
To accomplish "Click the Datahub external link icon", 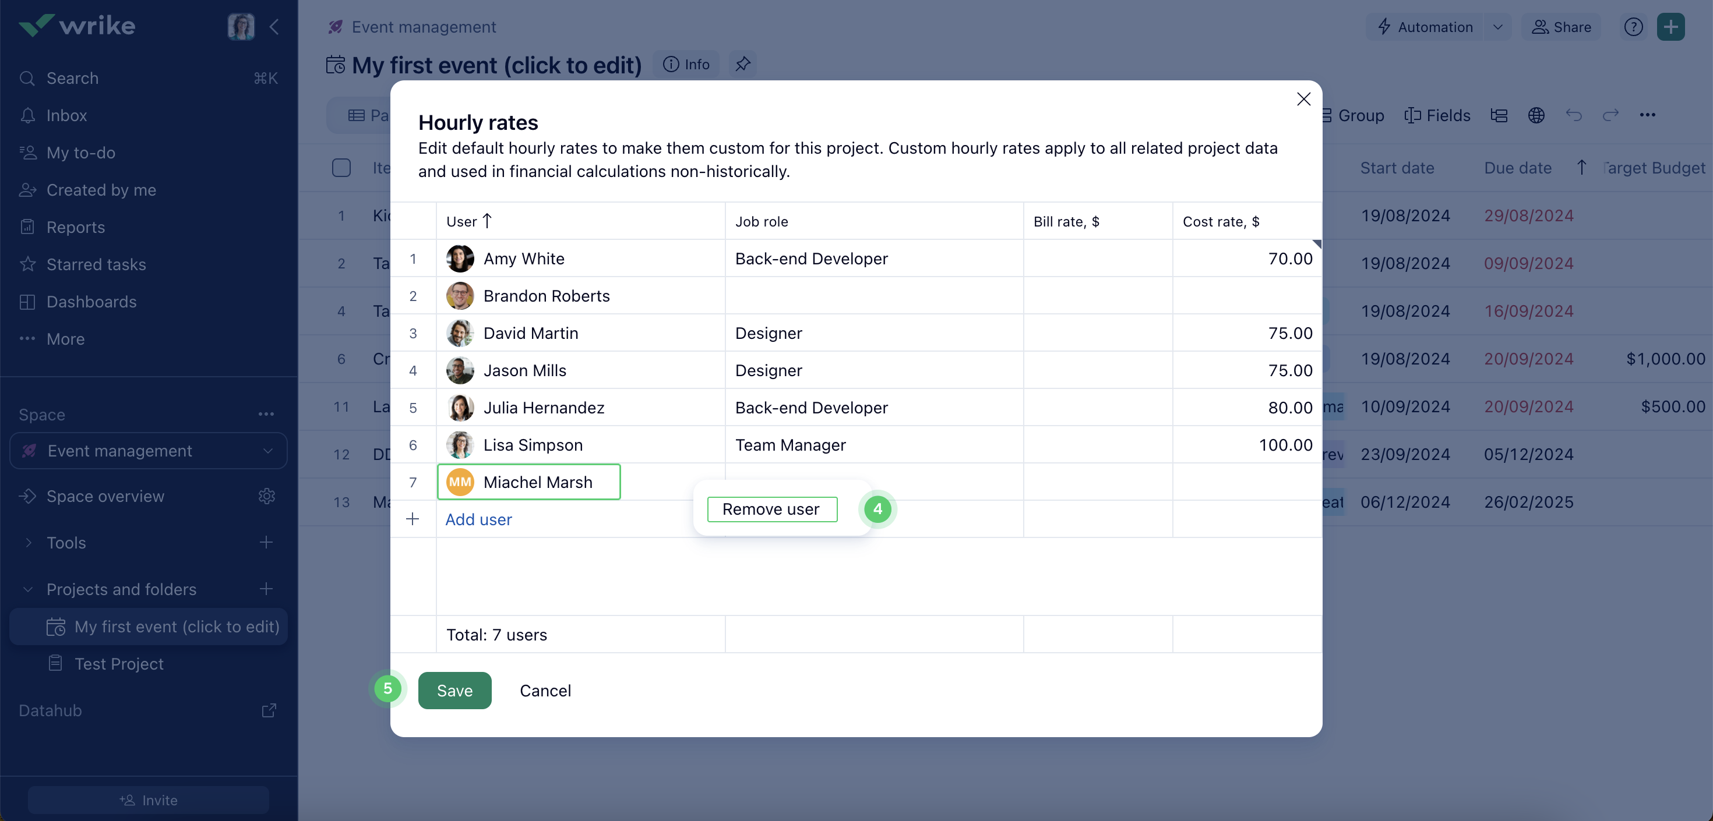I will pos(269,710).
